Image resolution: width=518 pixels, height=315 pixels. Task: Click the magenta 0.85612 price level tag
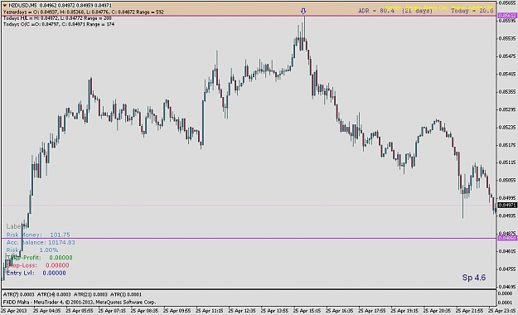tap(507, 16)
